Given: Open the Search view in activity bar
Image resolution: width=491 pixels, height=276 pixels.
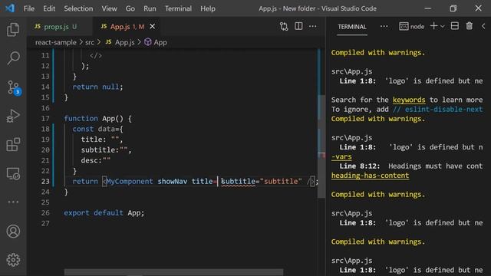Looking at the screenshot, I should (13, 58).
